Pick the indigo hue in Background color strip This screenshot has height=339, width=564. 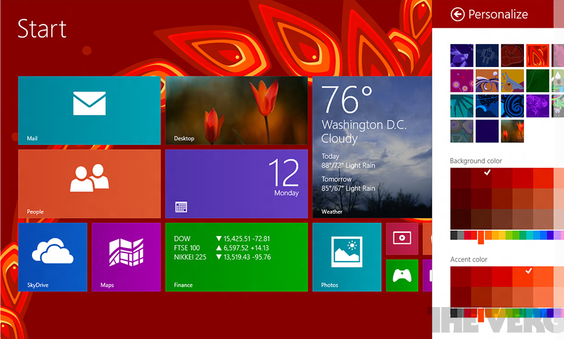click(x=550, y=235)
